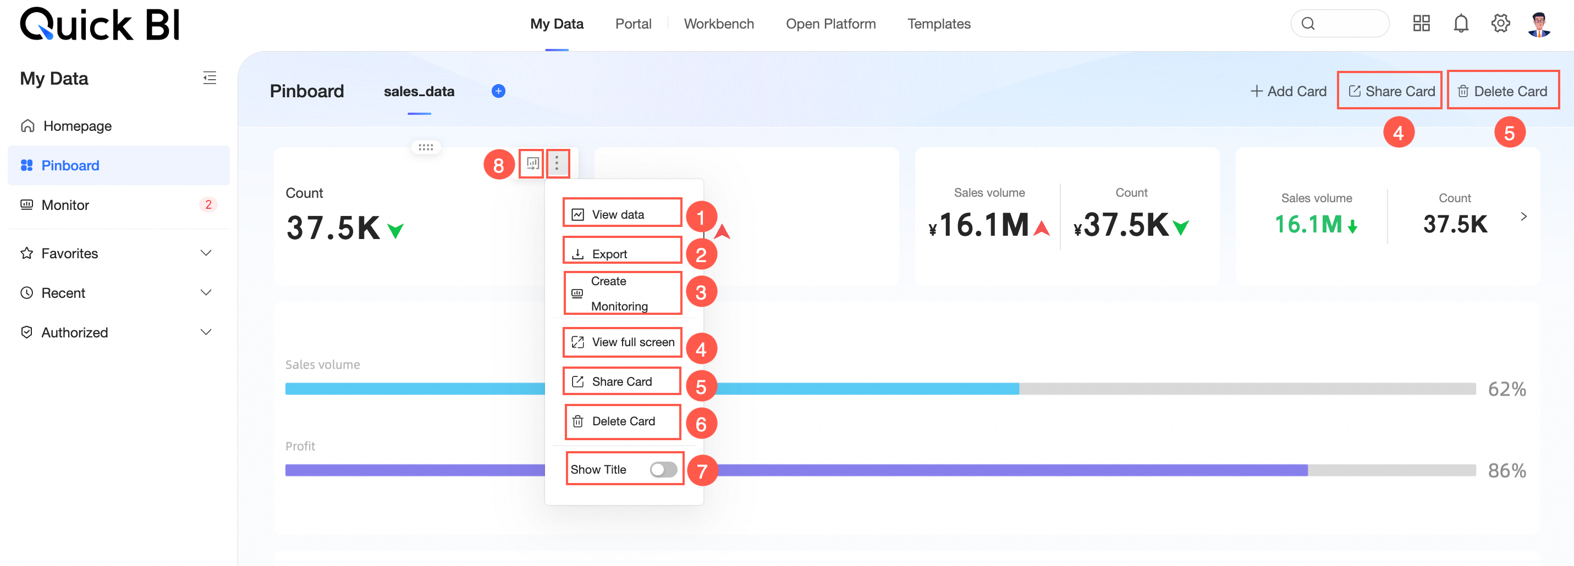Click the "¥37.5K" count value

click(1121, 225)
